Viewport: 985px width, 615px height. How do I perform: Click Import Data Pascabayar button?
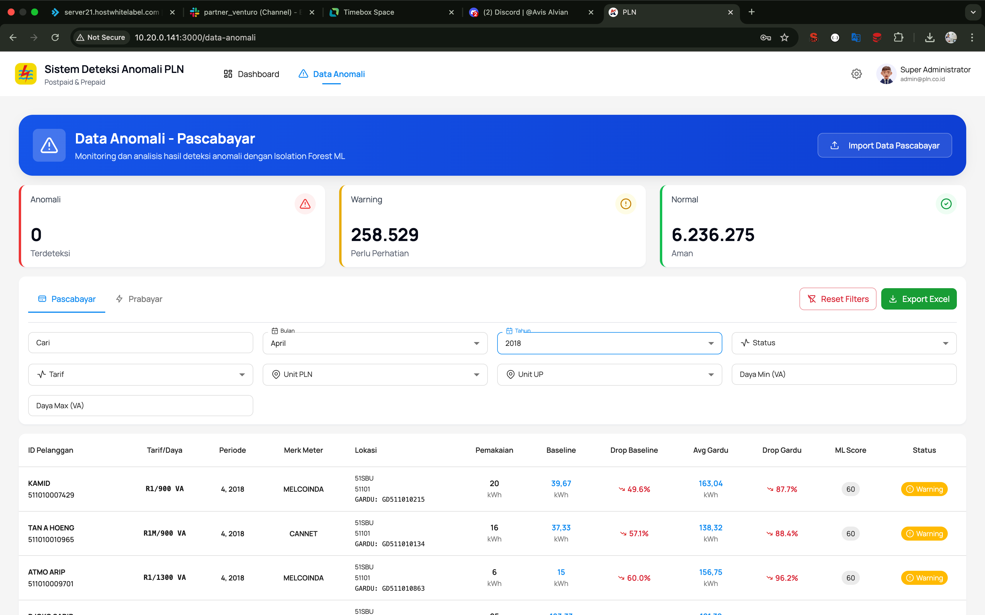pyautogui.click(x=884, y=145)
